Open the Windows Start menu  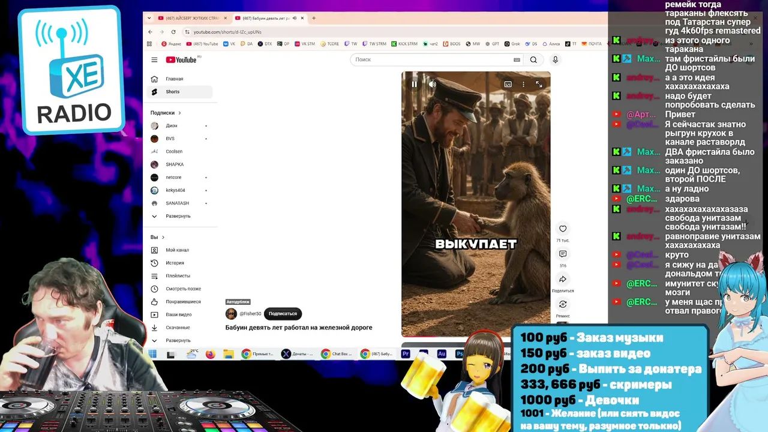(152, 354)
